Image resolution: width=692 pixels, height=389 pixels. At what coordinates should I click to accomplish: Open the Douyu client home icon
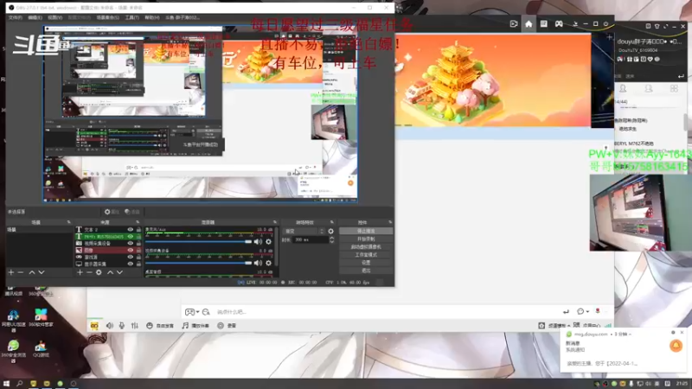tap(529, 24)
